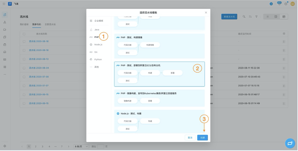This screenshot has width=298, height=151.
Task: Switch to the list view toggle
Action: tap(268, 17)
